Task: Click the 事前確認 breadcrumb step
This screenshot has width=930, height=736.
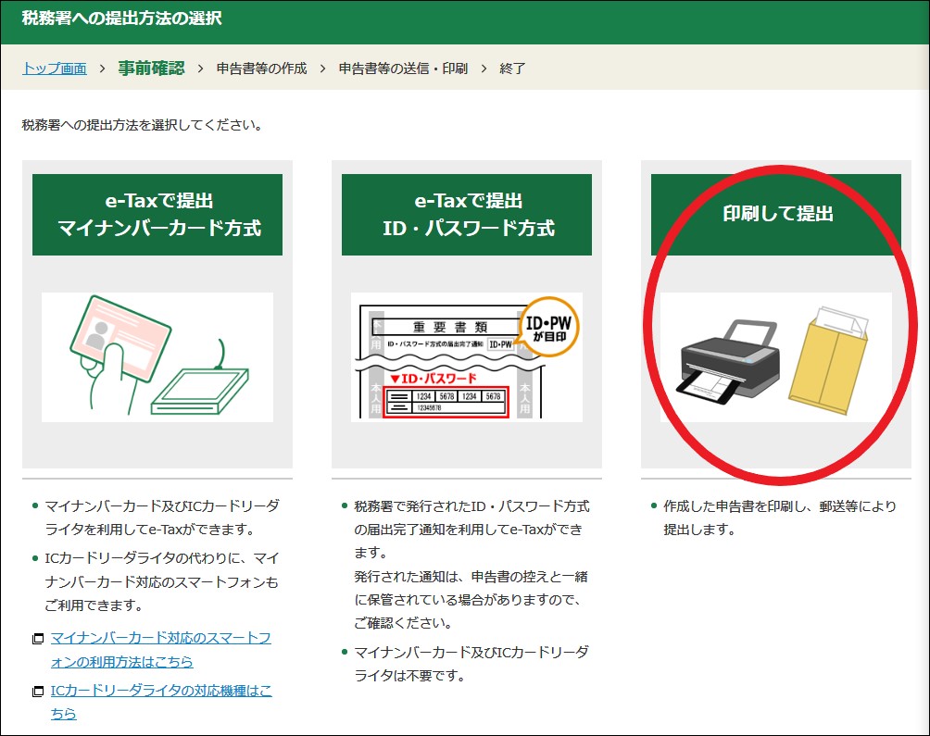Action: tap(151, 69)
